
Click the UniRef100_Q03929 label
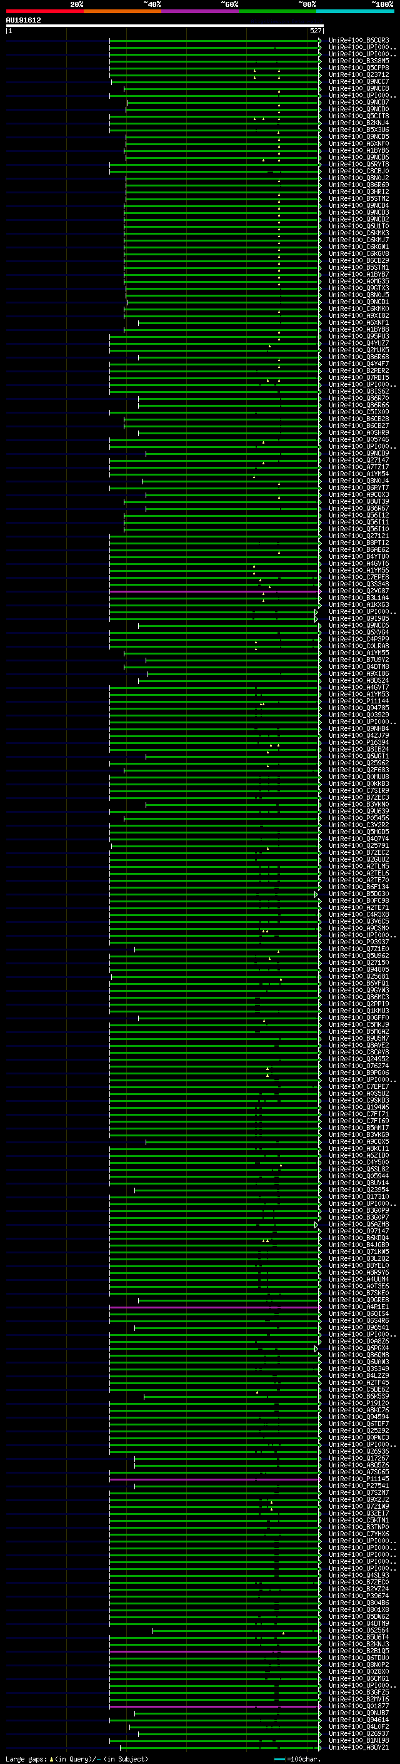coord(359,715)
